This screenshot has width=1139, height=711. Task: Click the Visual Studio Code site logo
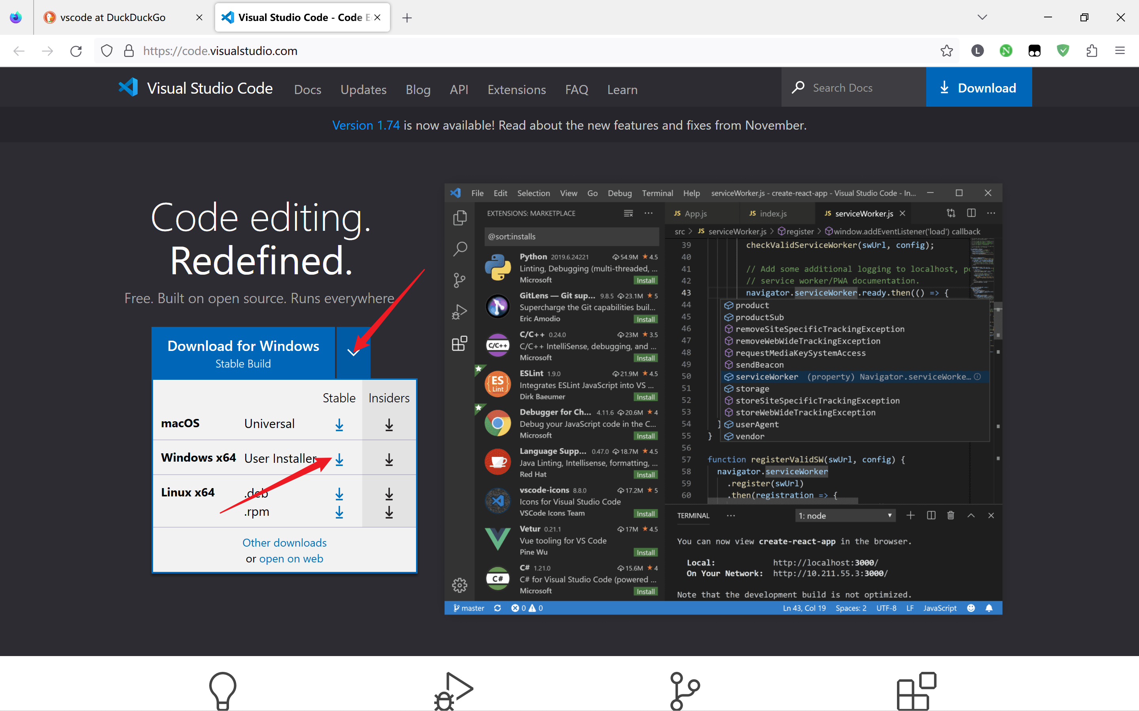[x=195, y=88]
